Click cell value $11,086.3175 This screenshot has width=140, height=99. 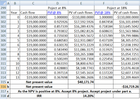coord(81,50)
